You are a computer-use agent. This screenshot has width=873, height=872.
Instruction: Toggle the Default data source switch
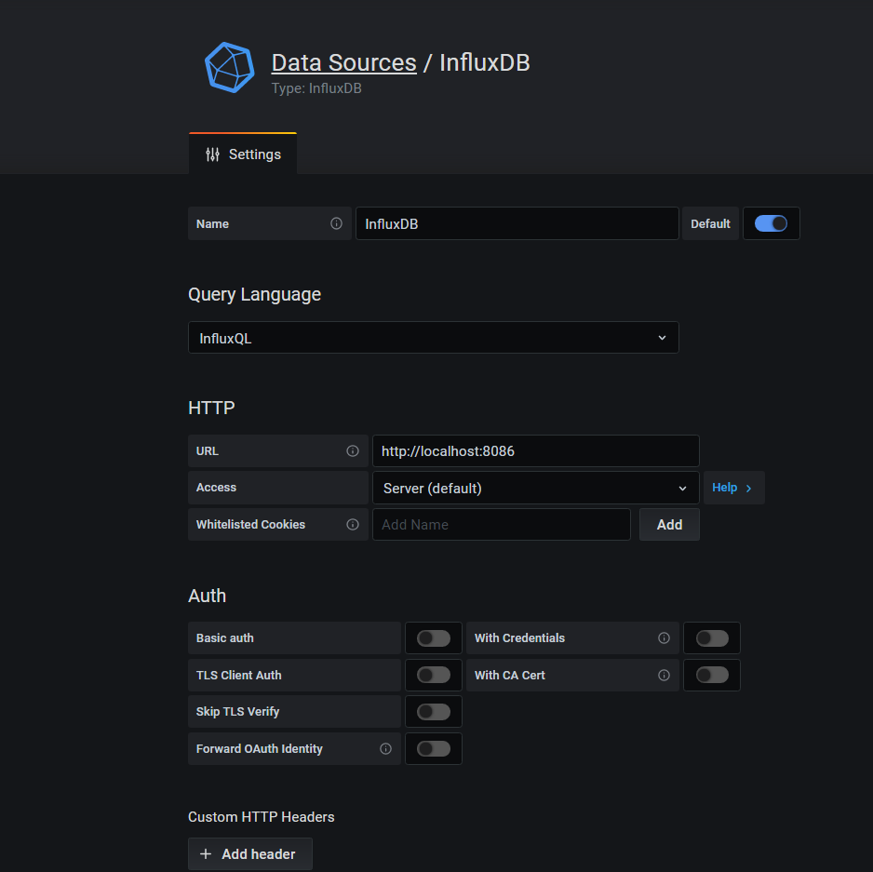(x=771, y=223)
